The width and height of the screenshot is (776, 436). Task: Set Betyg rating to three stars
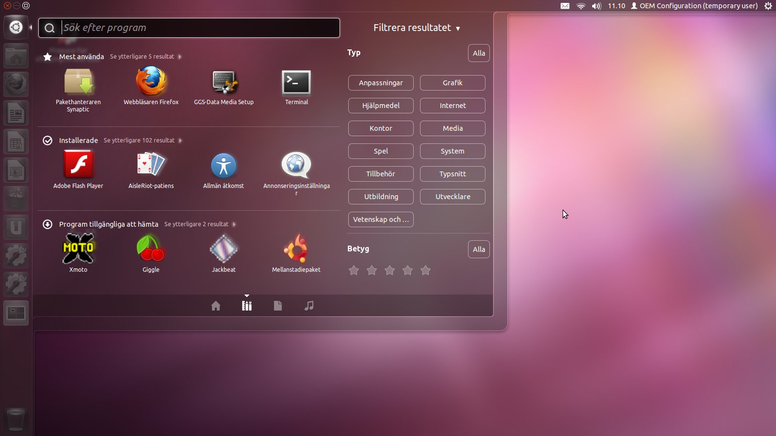(x=389, y=270)
